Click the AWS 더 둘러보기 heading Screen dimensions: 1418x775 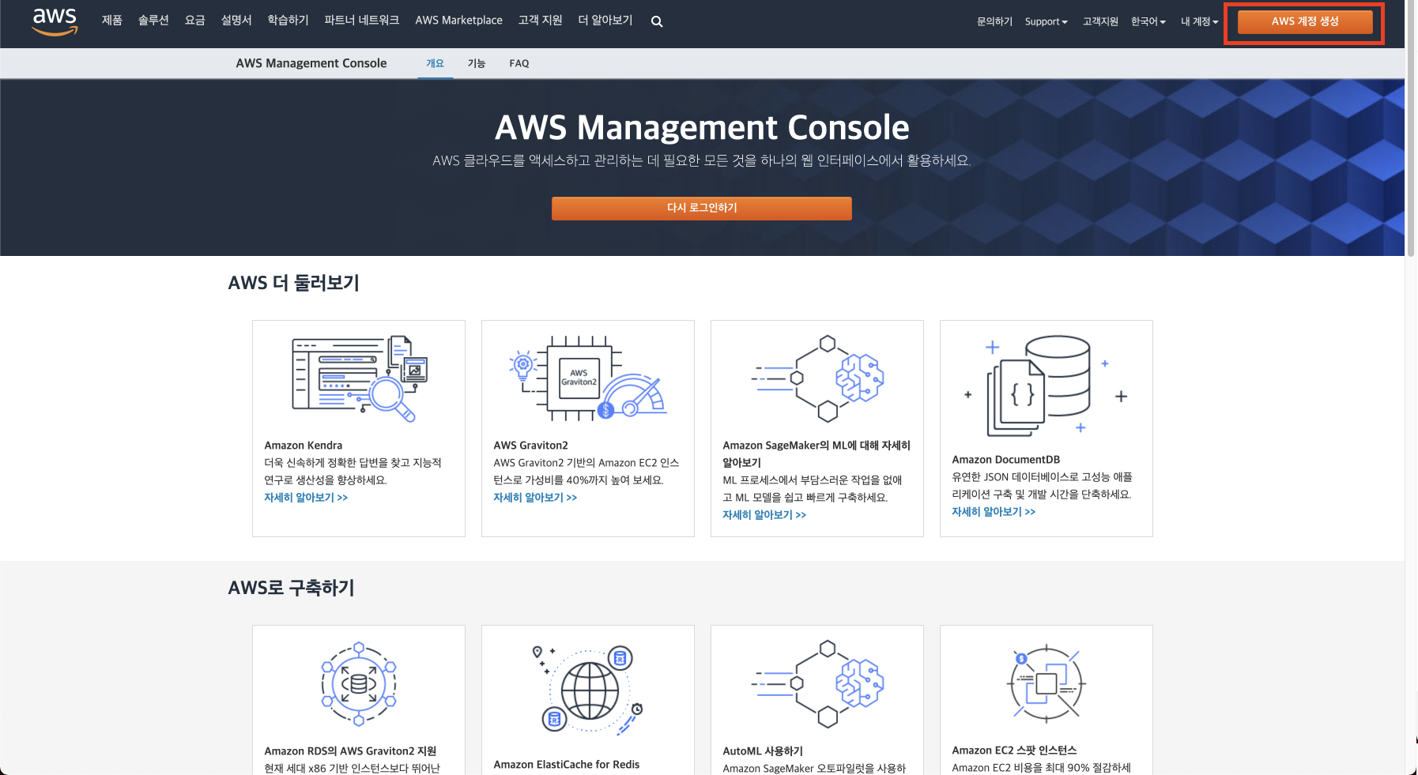(294, 283)
